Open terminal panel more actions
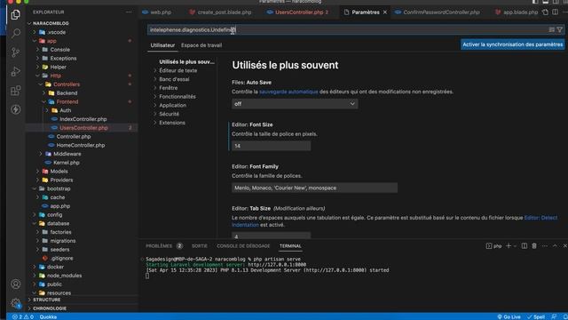This screenshot has height=320, width=568. (x=544, y=246)
